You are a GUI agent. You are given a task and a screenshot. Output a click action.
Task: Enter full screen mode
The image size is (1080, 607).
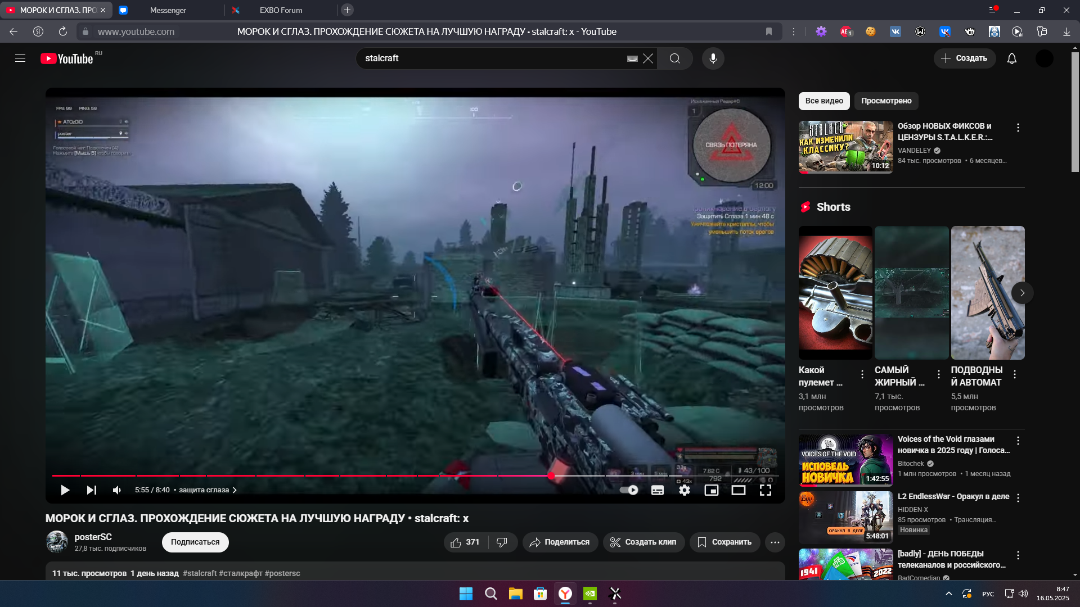pos(765,490)
